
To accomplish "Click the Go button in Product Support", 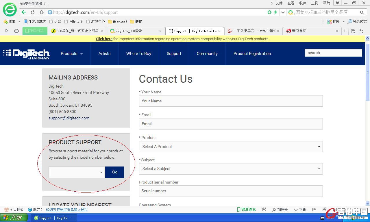I will point(115,172).
